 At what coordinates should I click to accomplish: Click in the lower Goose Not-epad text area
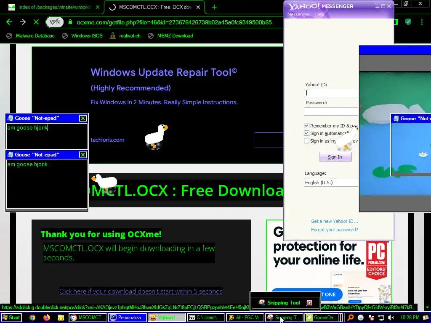pyautogui.click(x=47, y=184)
